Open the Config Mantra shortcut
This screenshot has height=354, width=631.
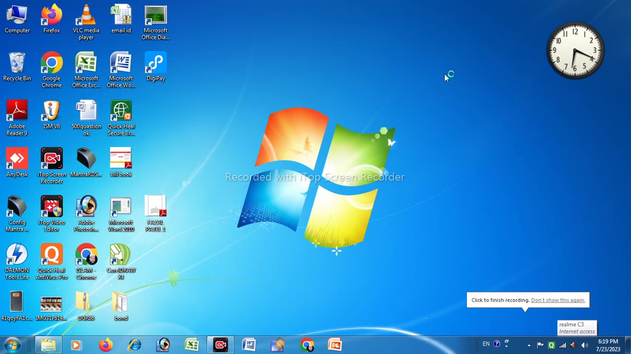point(17,214)
